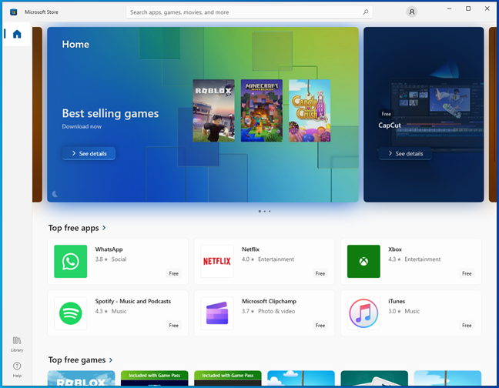Select the first carousel page dot
499x388 pixels.
point(260,211)
